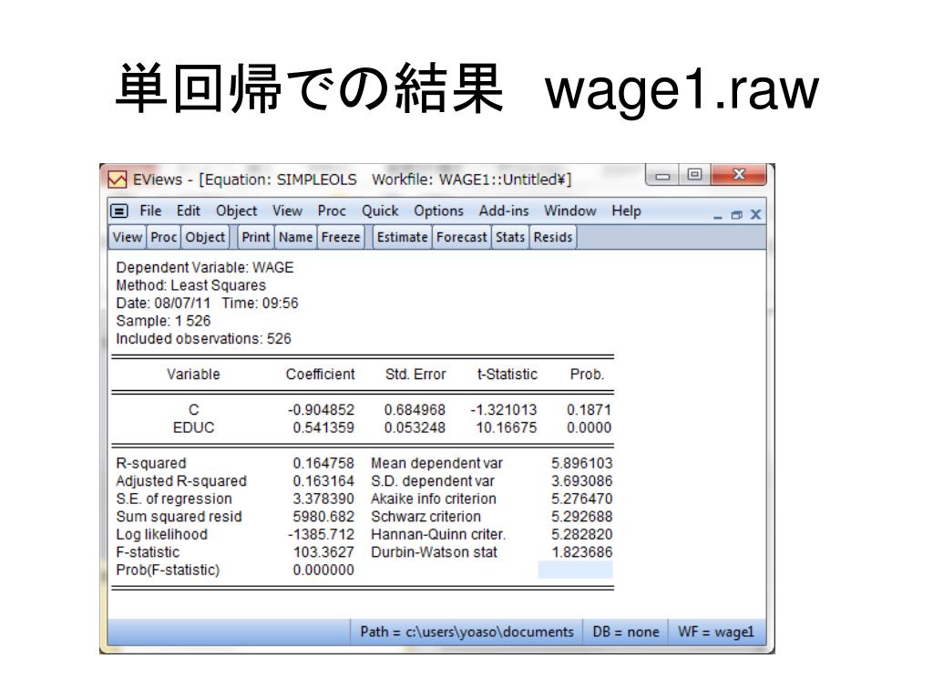Click the Forecast toolbar button

click(x=462, y=237)
